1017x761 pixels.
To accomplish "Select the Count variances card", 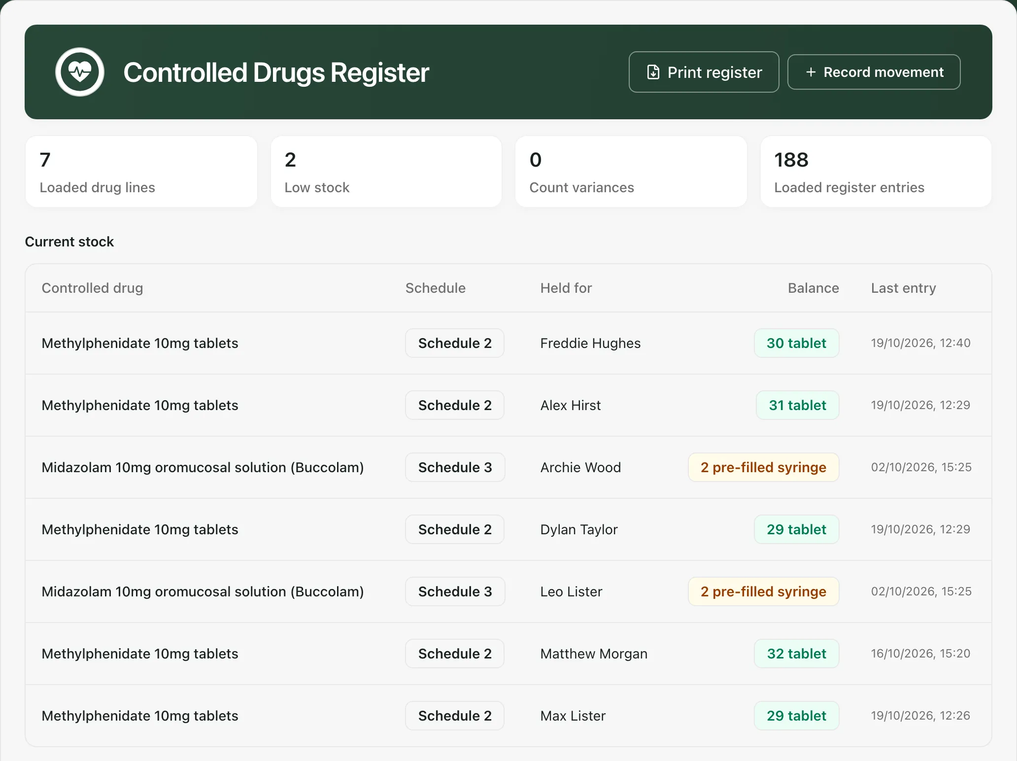I will (x=631, y=172).
